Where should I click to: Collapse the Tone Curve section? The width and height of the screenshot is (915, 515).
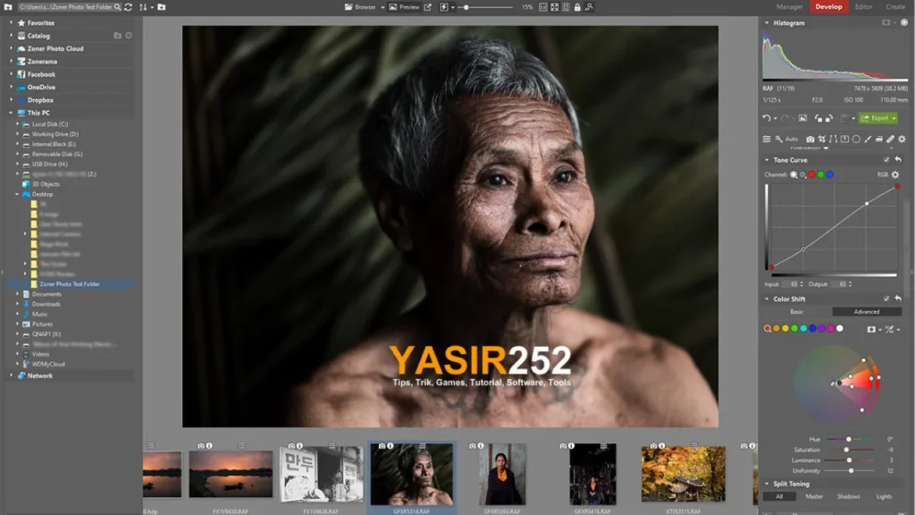coord(767,160)
